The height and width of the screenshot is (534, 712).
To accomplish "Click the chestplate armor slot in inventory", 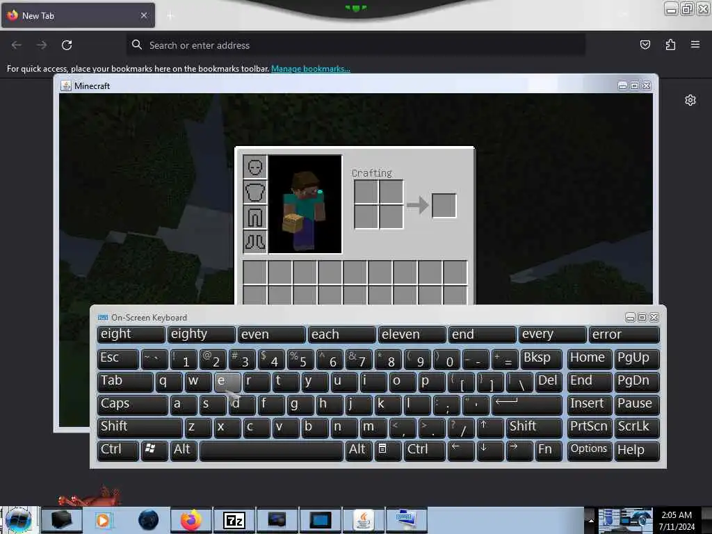I will (254, 192).
